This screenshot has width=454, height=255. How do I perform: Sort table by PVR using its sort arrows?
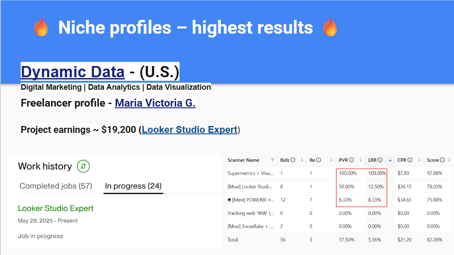pyautogui.click(x=361, y=160)
